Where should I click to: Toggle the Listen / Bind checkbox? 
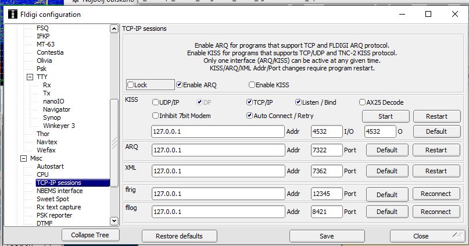click(298, 102)
